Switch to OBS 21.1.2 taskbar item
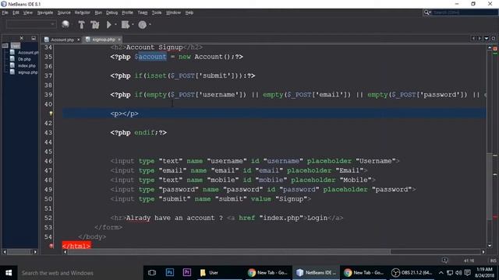The height and width of the screenshot is (280, 499). [412, 273]
